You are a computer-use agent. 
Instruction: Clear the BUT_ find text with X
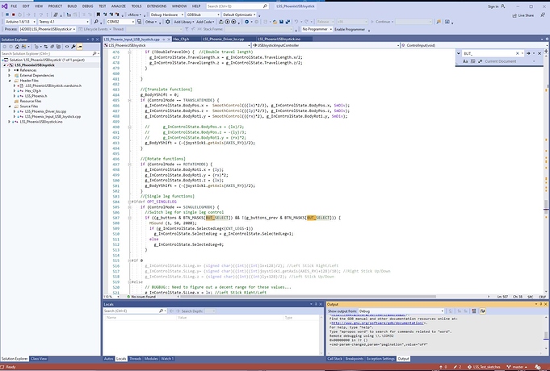518,53
